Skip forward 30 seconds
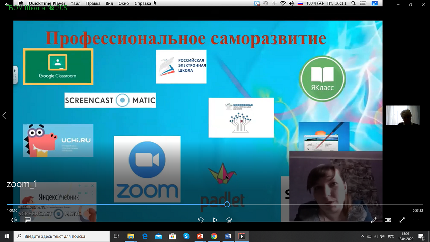The width and height of the screenshot is (430, 242). (x=229, y=220)
